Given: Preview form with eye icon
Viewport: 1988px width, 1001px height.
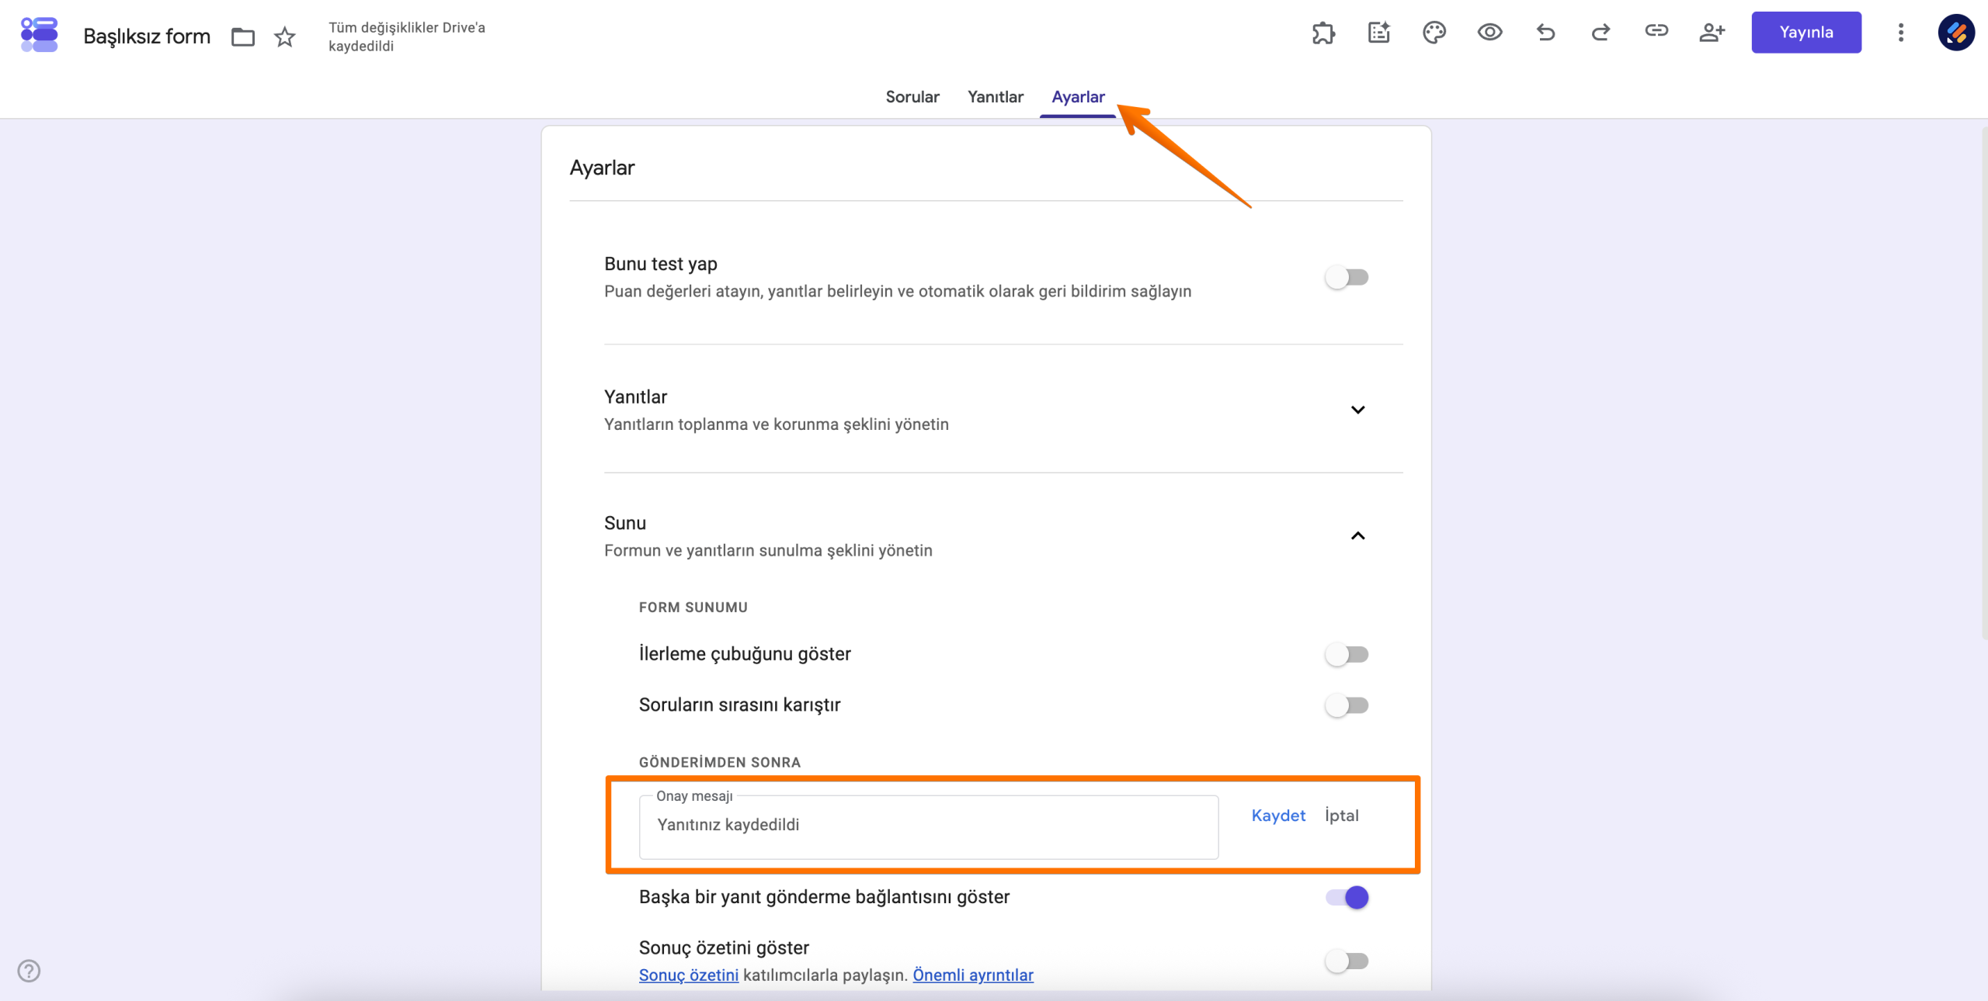Looking at the screenshot, I should point(1489,33).
